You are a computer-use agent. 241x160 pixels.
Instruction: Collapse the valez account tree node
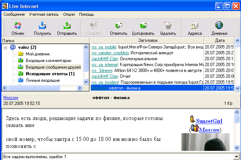[6, 47]
